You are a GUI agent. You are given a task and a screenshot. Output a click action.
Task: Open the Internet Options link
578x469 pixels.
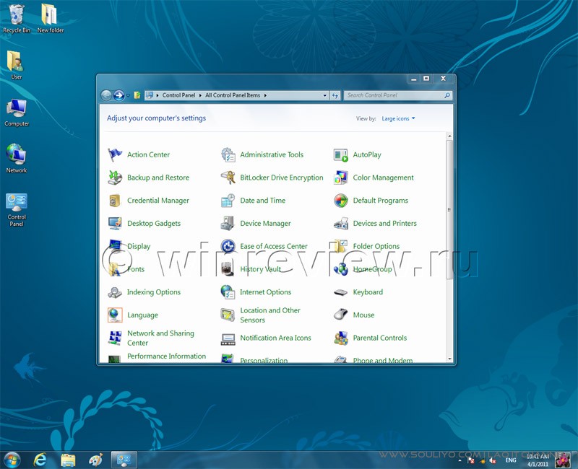(x=265, y=292)
